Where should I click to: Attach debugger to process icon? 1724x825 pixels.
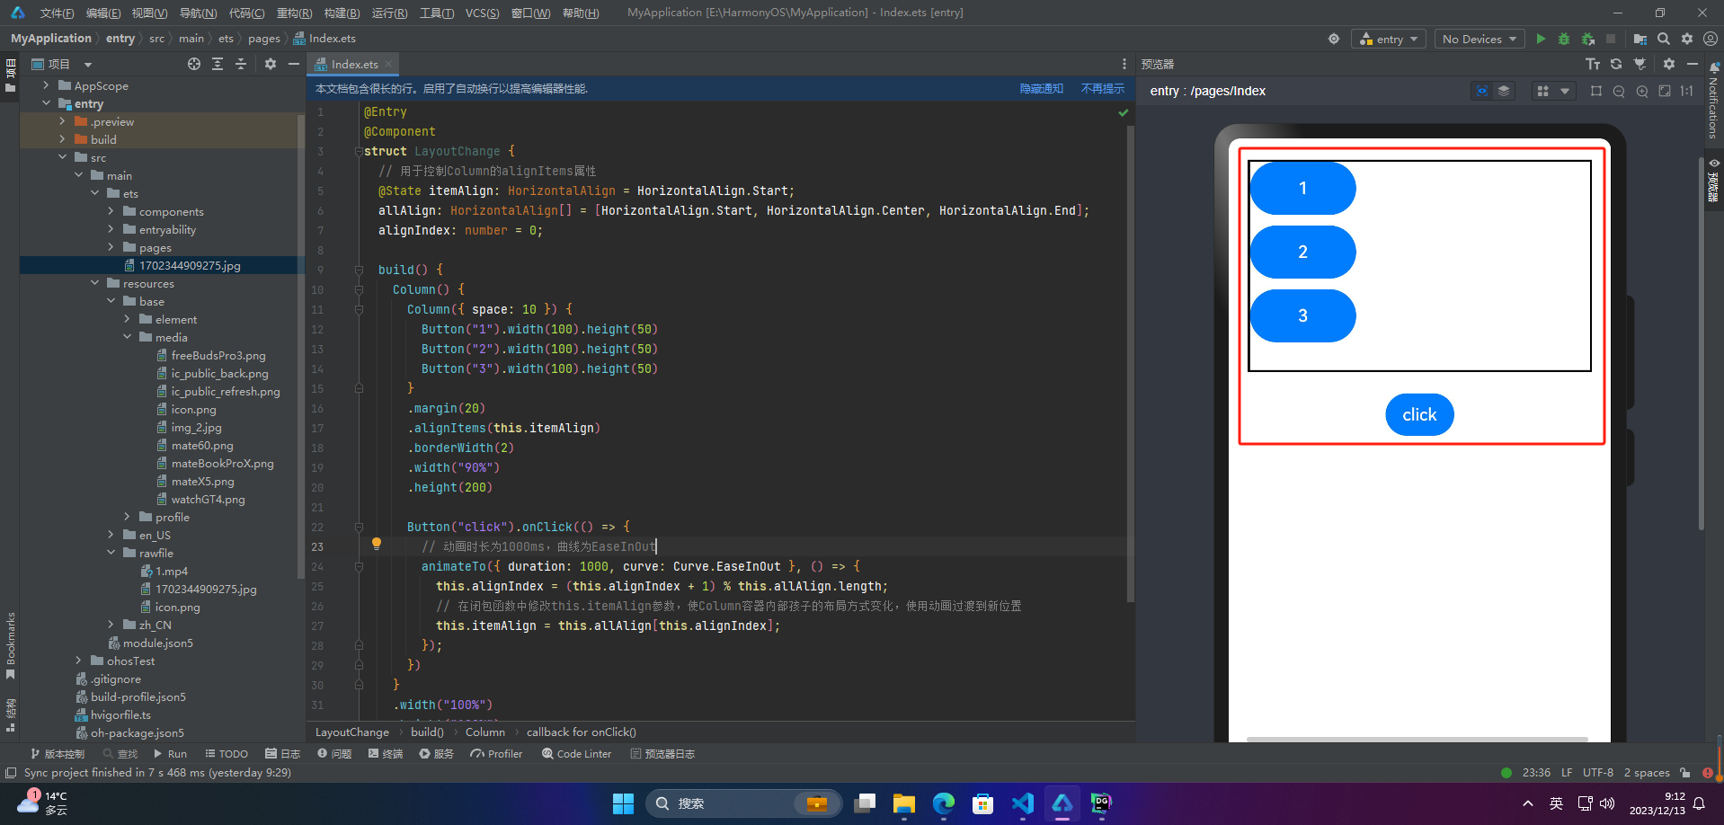tap(1588, 39)
